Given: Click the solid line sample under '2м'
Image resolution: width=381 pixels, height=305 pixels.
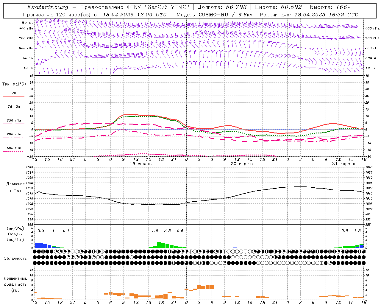Looking at the screenshot, I should coord(14,97).
